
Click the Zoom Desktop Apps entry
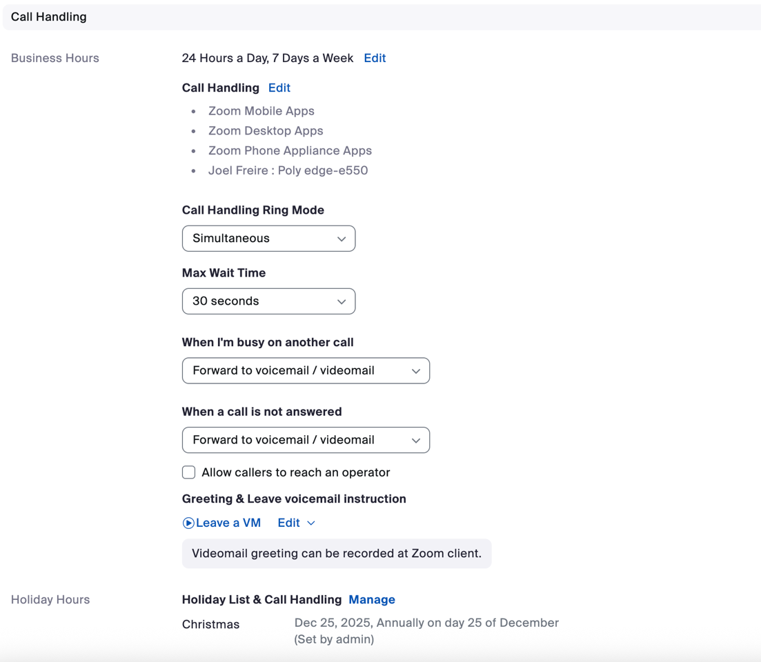pos(266,131)
